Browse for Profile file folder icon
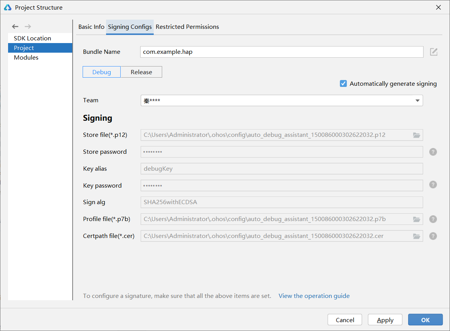Screen dimensions: 450x331 click(417, 219)
